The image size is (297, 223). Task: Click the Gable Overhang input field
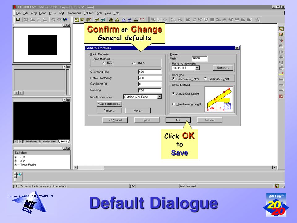click(x=150, y=78)
